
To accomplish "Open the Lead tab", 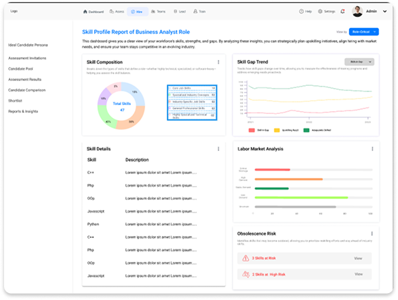I will click(180, 12).
